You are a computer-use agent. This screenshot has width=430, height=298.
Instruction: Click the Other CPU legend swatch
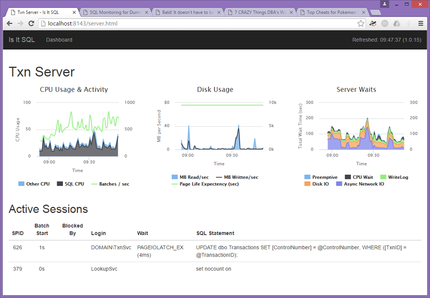pos(21,184)
